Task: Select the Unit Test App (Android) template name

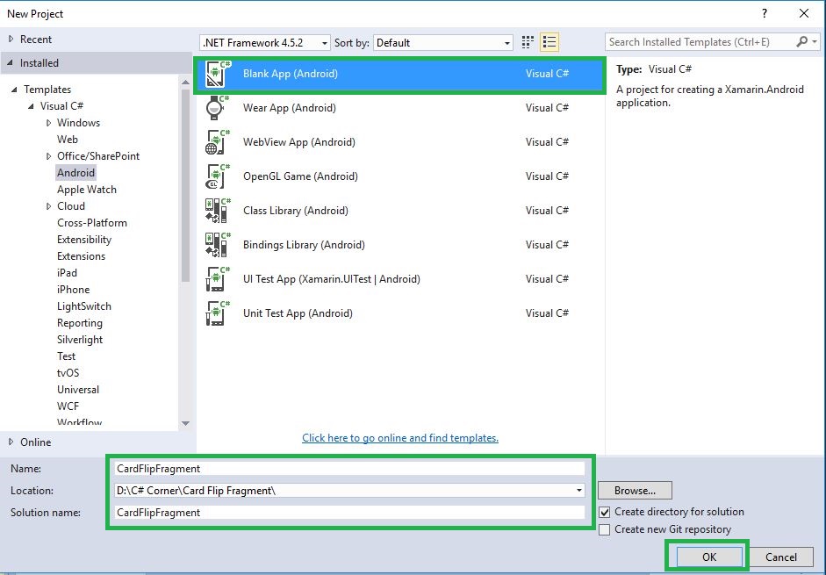Action: coord(298,313)
